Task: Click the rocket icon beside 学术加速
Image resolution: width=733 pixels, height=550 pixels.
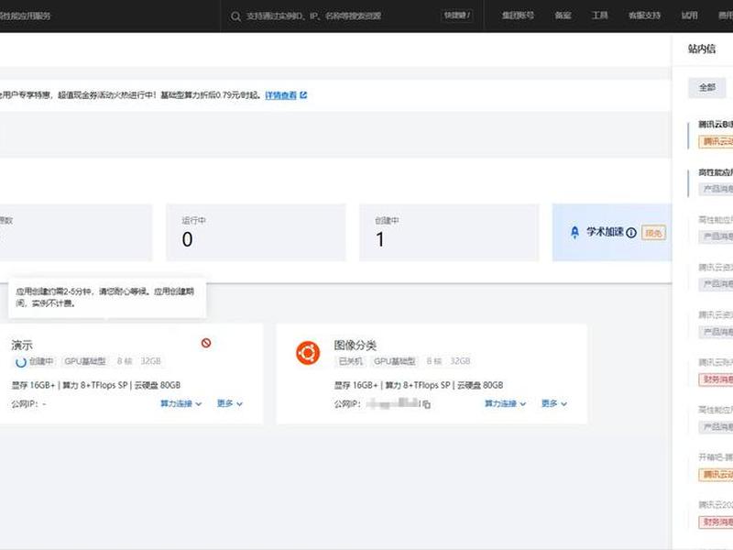Action: click(x=575, y=232)
